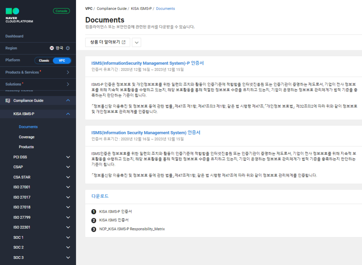Image resolution: width=362 pixels, height=265 pixels.
Task: Expand the ISO 22301 chevron
Action: pos(68,227)
